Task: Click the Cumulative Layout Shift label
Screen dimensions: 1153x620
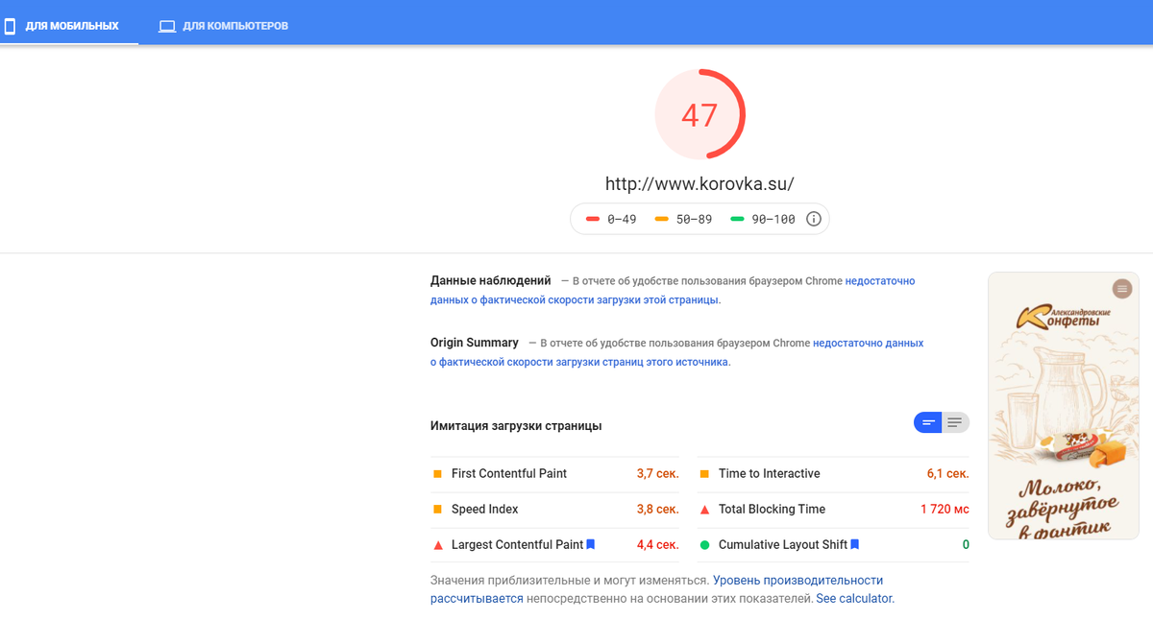Action: pyautogui.click(x=783, y=544)
